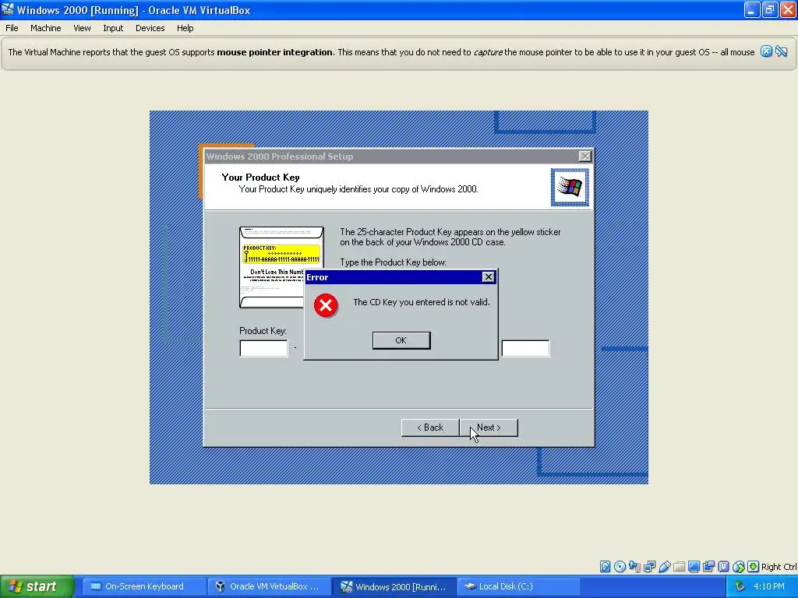Image resolution: width=798 pixels, height=598 pixels.
Task: Restore down the VirtualBox window
Action: point(769,9)
